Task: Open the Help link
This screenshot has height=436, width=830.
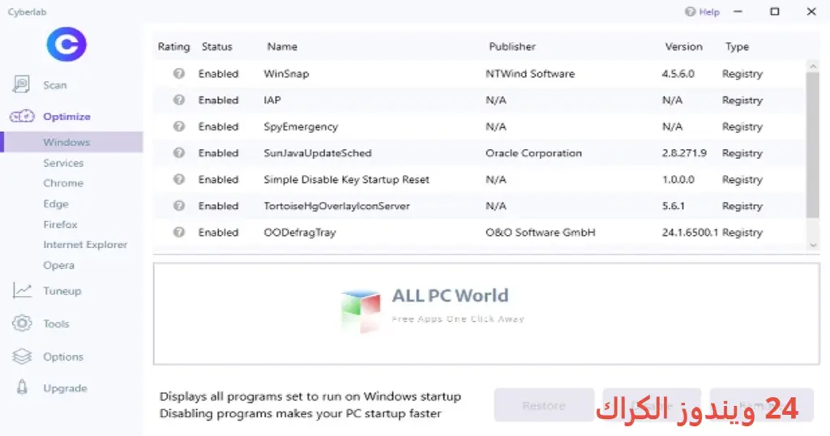Action: (x=709, y=11)
